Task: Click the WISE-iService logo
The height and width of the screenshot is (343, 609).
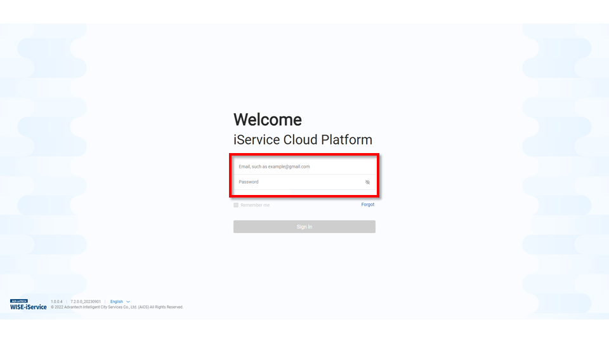Action: (29, 307)
